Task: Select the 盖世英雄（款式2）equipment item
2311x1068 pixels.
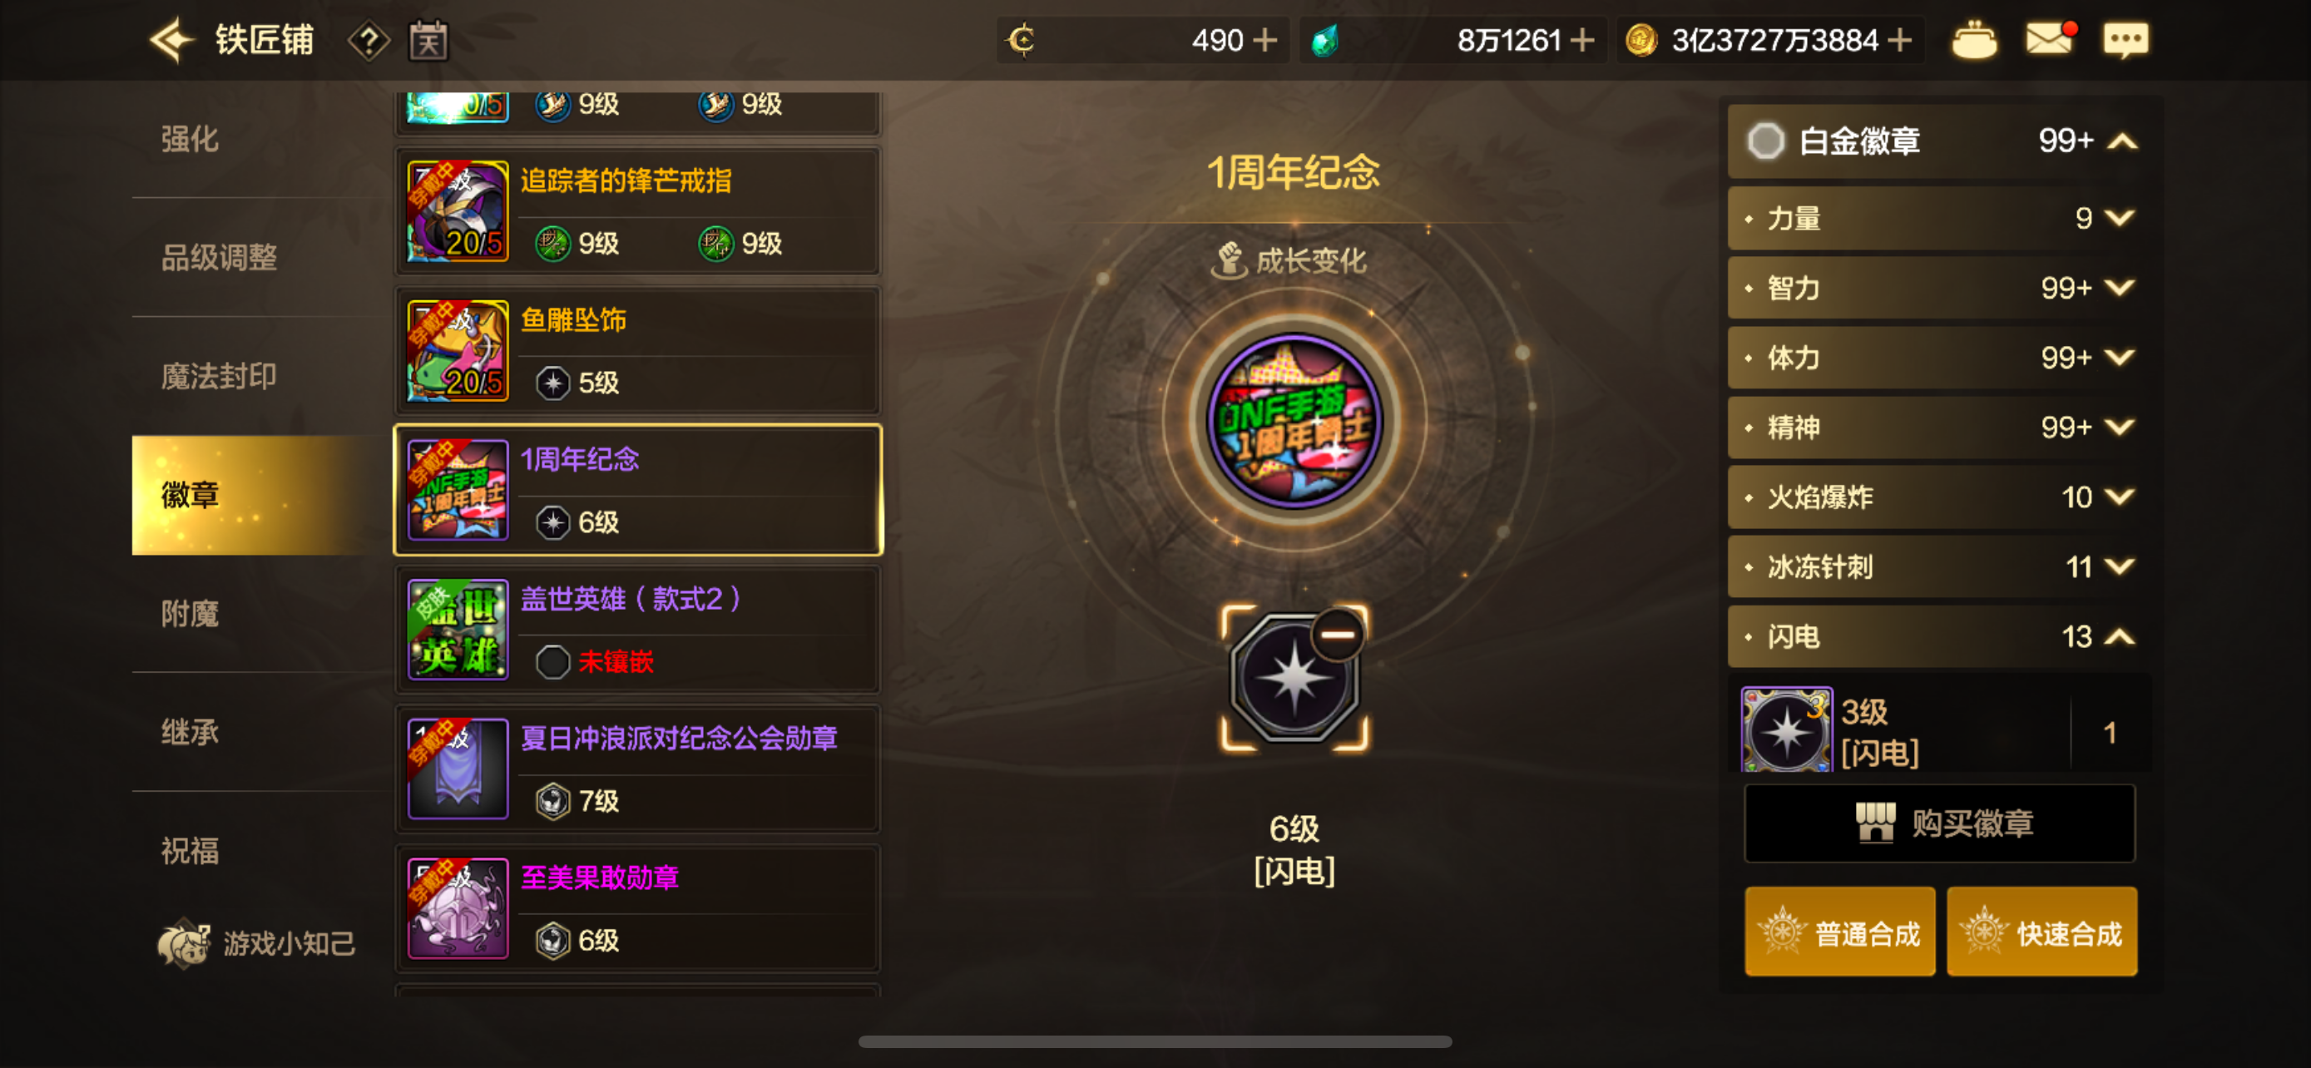Action: click(x=638, y=630)
